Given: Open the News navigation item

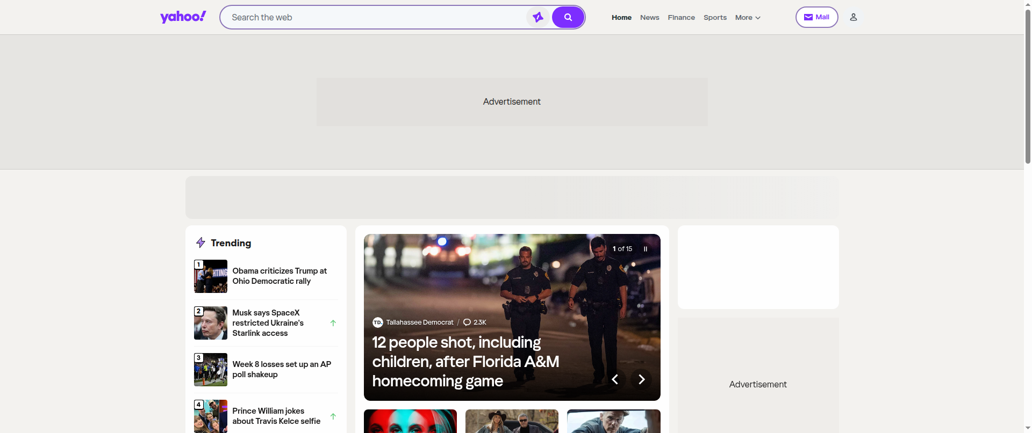Looking at the screenshot, I should (649, 18).
